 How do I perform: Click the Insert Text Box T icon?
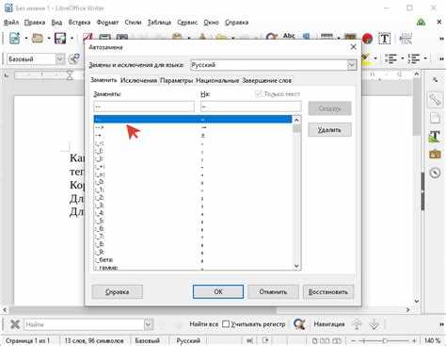pyautogui.click(x=385, y=39)
